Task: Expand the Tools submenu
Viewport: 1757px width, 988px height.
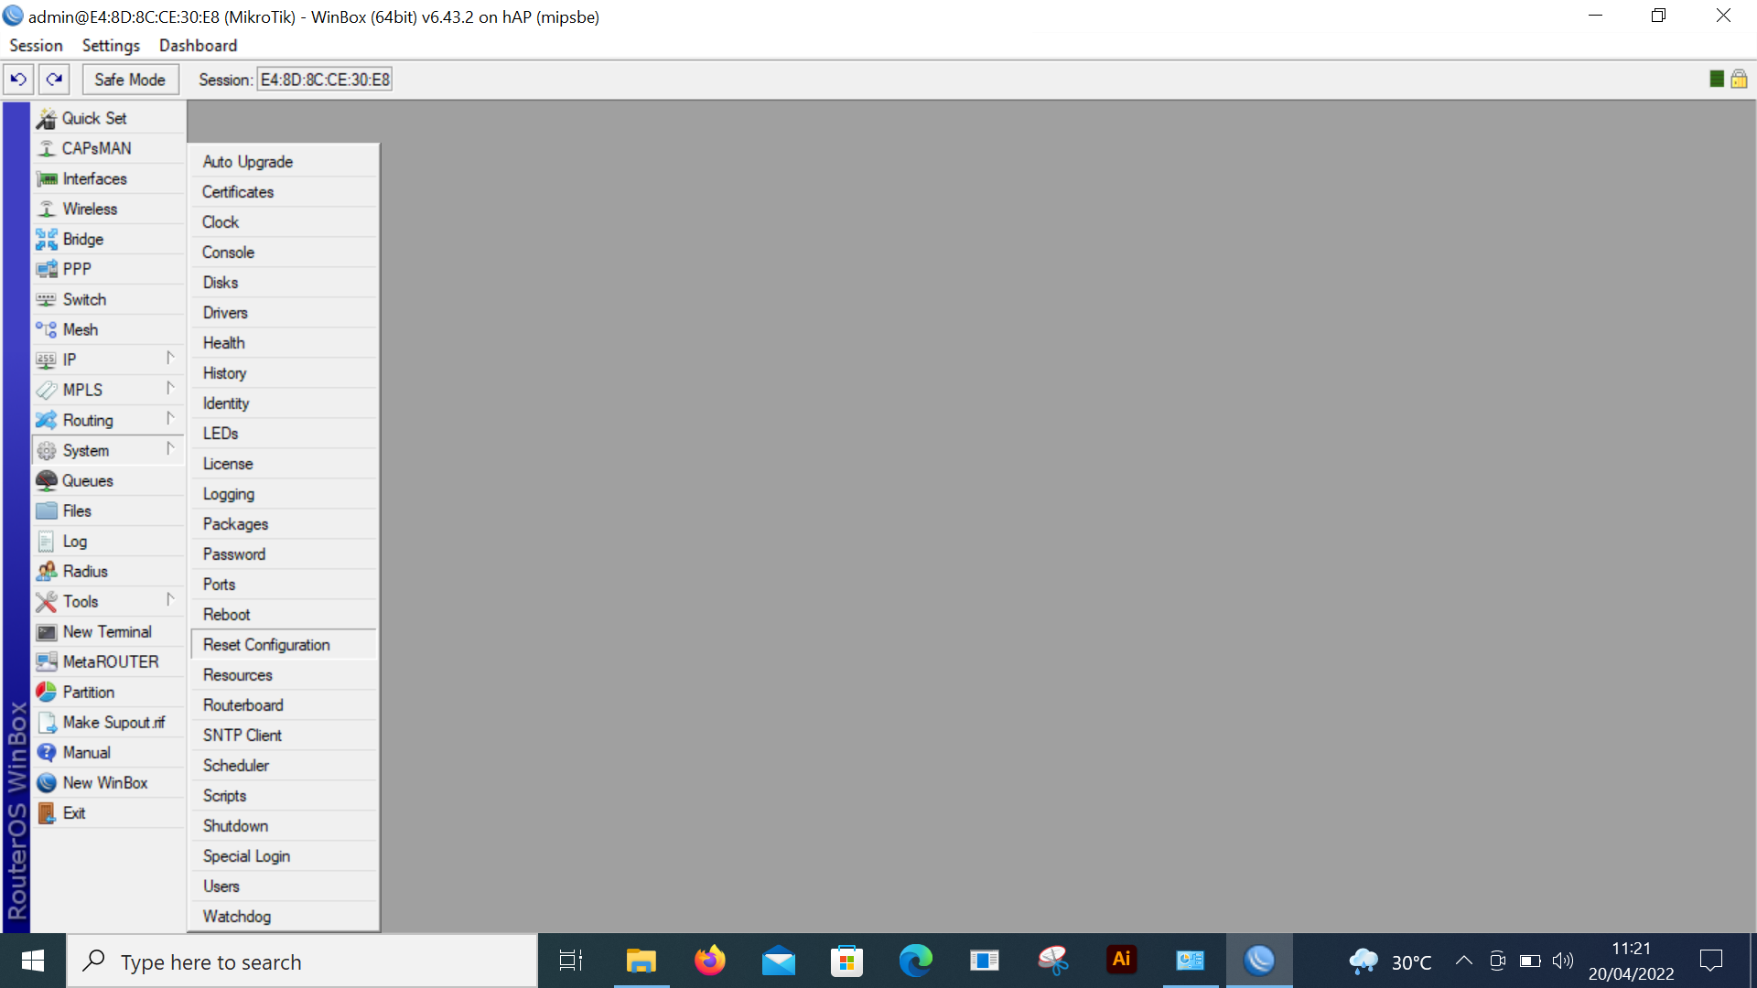Action: 109,601
